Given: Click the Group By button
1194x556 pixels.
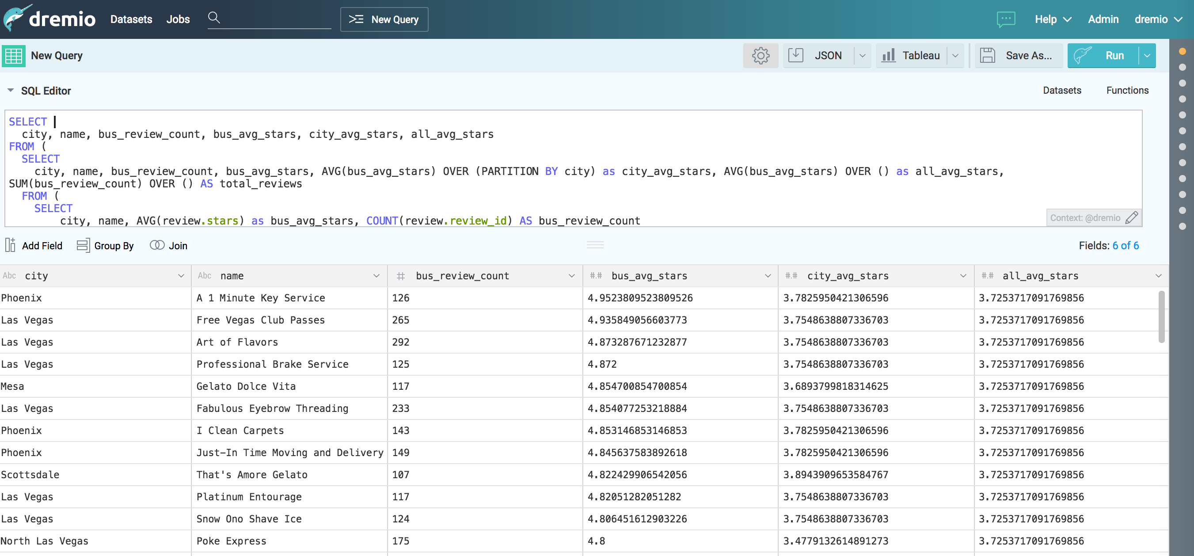Looking at the screenshot, I should click(105, 245).
